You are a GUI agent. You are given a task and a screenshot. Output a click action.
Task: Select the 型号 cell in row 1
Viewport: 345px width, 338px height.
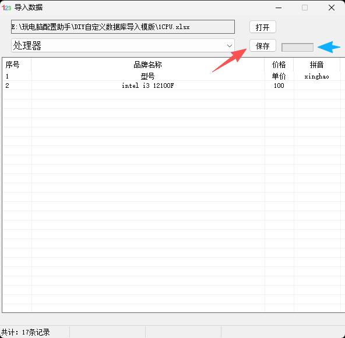coord(148,76)
